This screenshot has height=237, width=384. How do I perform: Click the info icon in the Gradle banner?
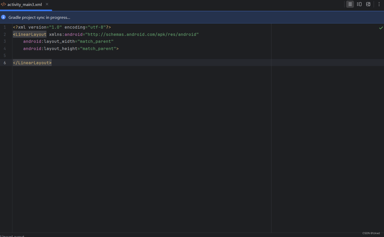3,17
